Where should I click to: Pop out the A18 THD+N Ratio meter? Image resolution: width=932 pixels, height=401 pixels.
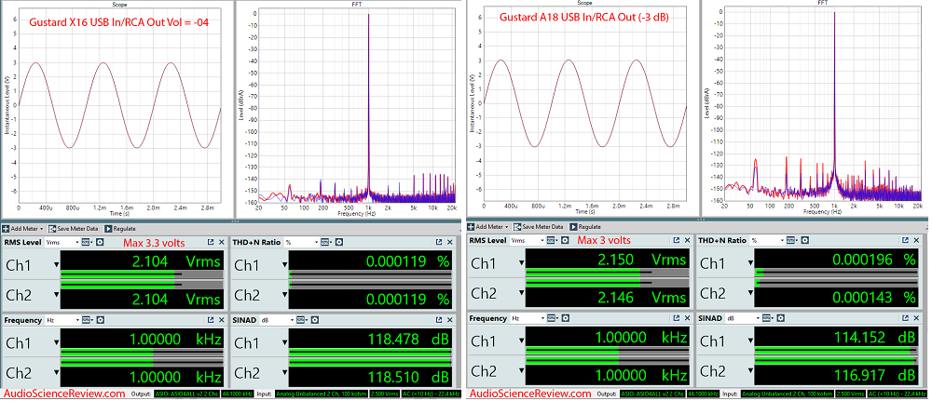(905, 240)
